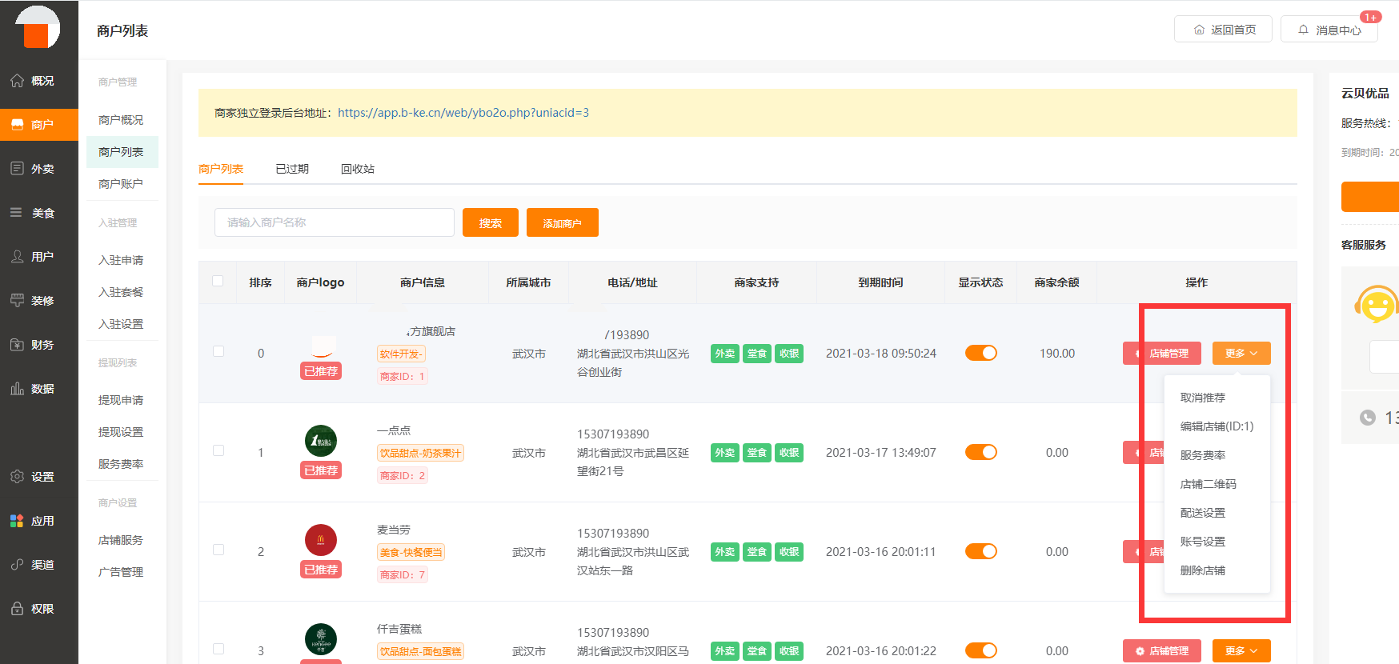
Task: Click the 添加商户 button
Action: click(x=562, y=223)
